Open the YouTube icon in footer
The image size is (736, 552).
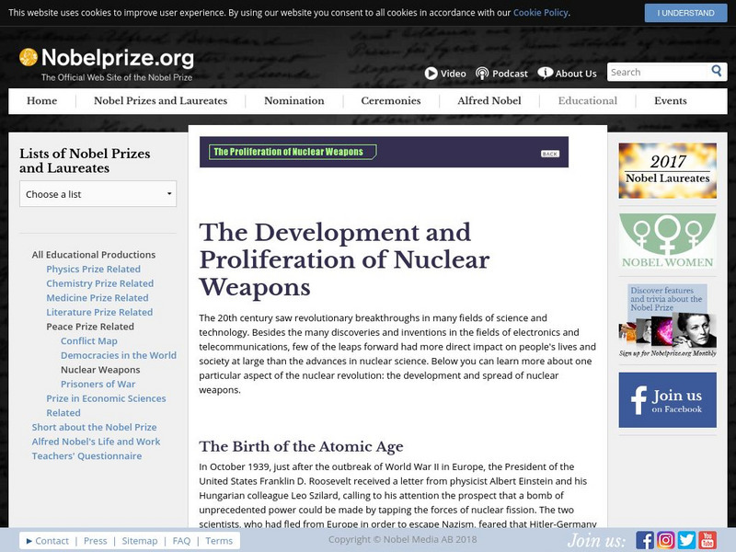tap(707, 540)
